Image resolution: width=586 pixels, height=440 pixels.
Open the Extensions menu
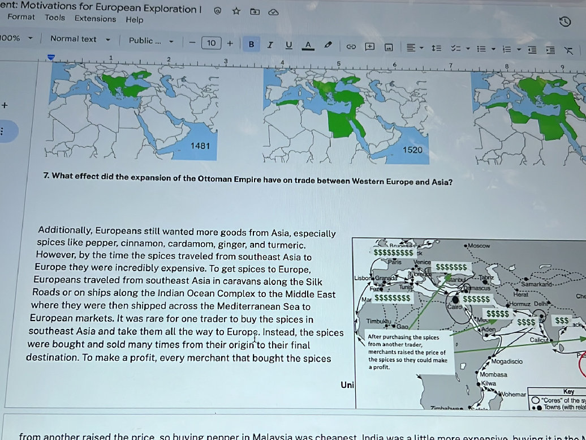pos(95,19)
